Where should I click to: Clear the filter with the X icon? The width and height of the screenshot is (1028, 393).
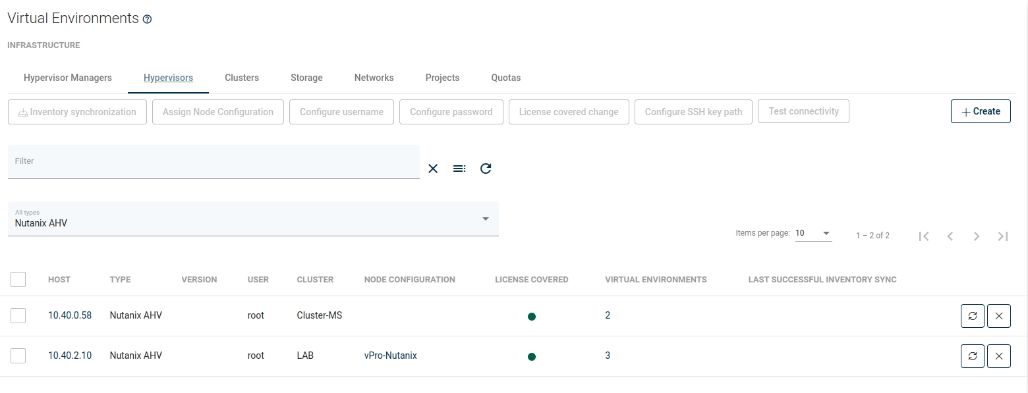[433, 169]
